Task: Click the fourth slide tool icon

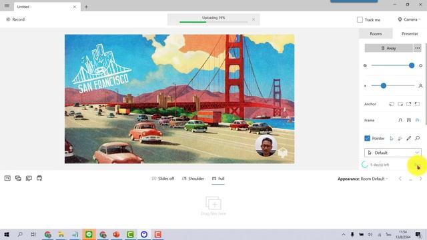Action: pos(39,178)
